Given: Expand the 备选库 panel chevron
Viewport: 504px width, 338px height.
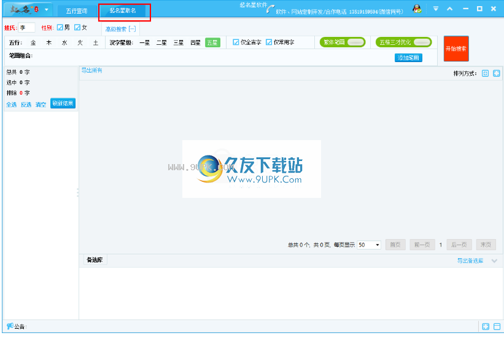Looking at the screenshot, I should point(494,261).
